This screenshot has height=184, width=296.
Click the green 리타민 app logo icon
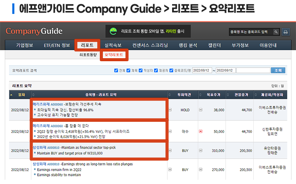coord(113,32)
